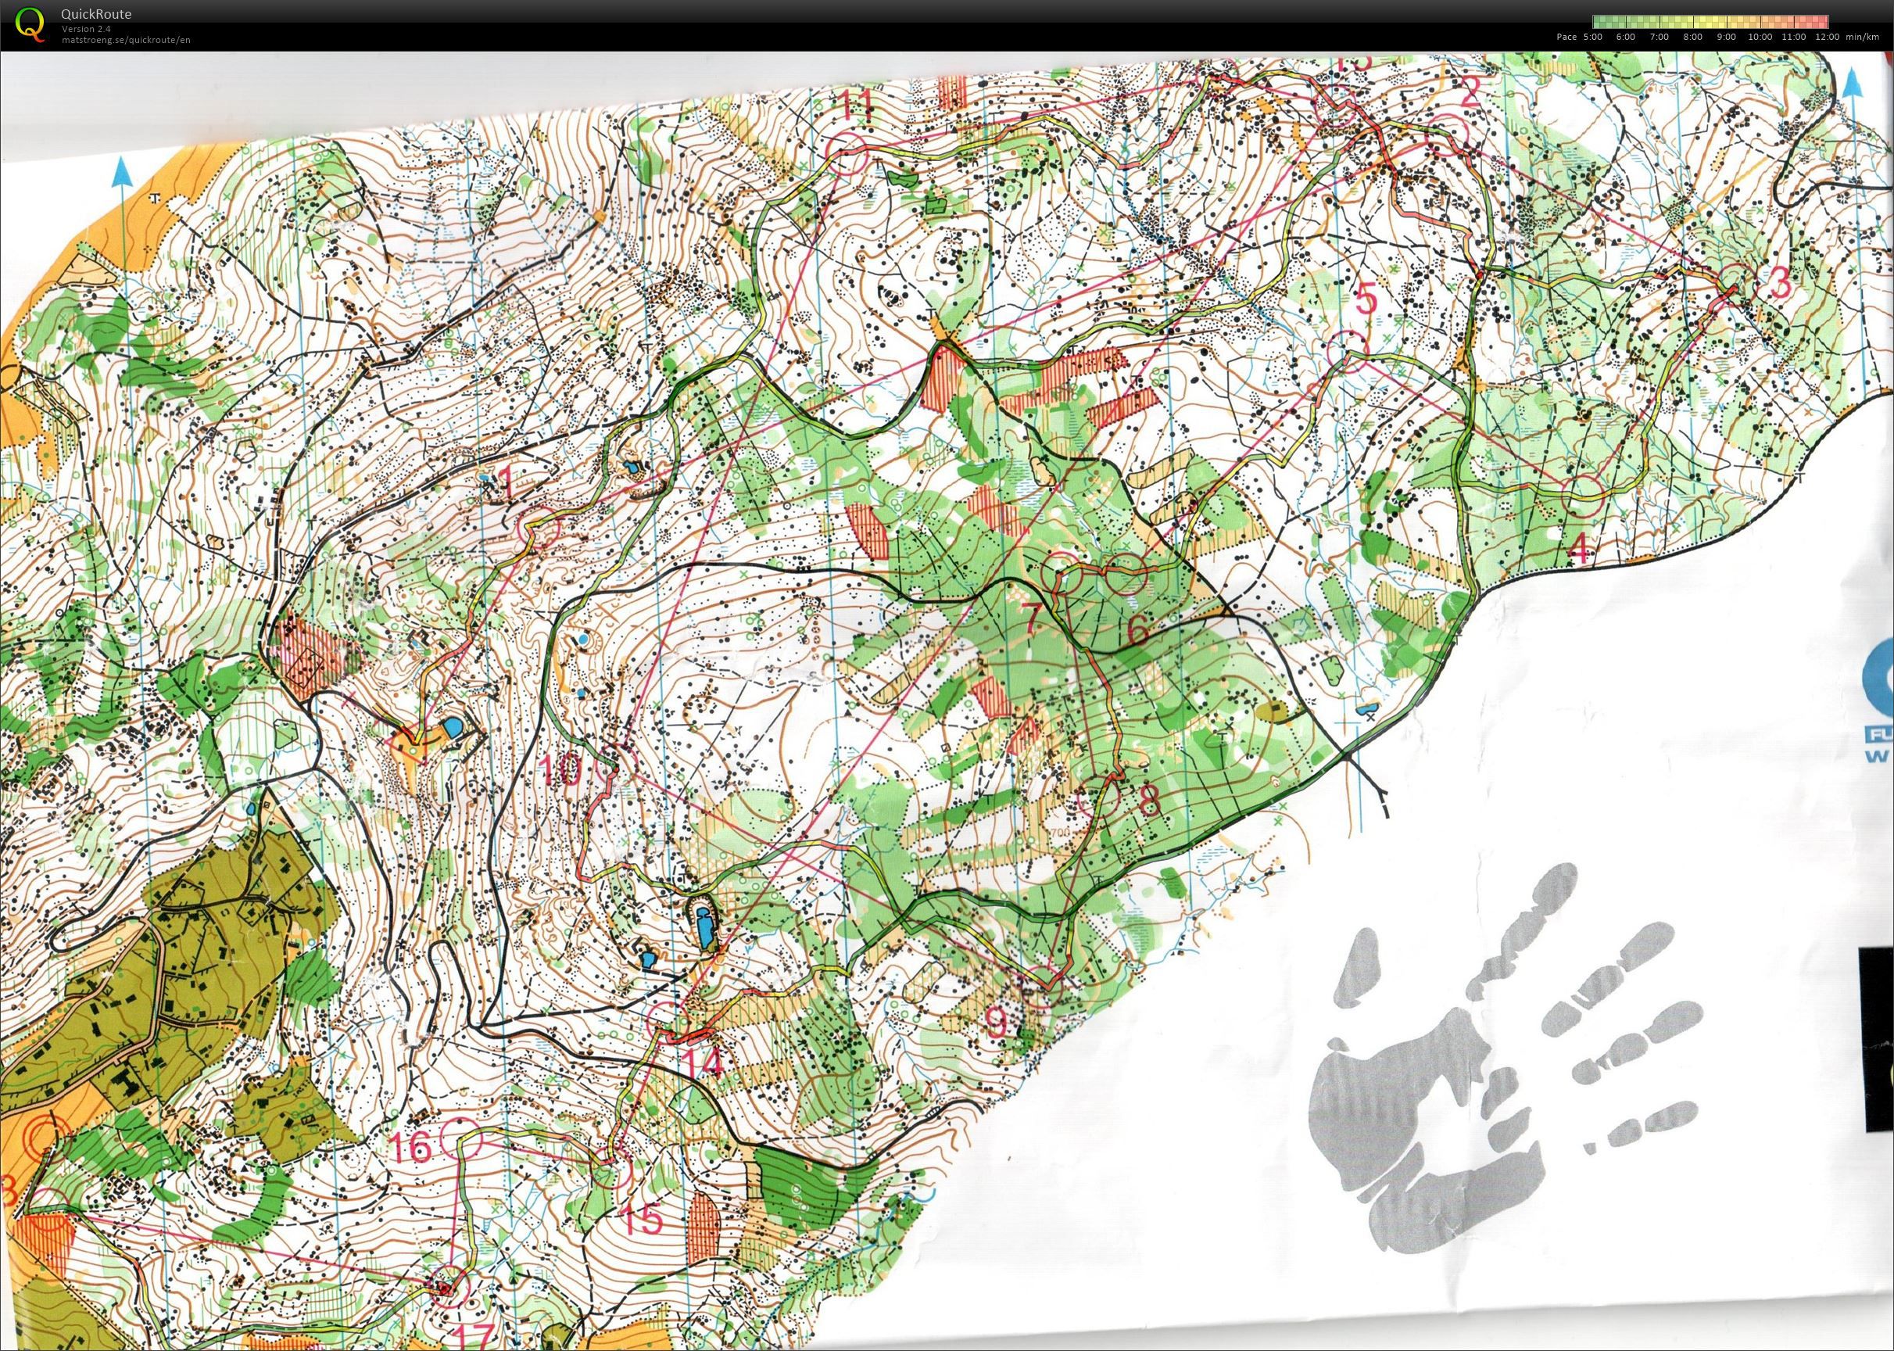Click the Version 2.4 label
Viewport: 1894px width, 1351px height.
click(x=86, y=29)
